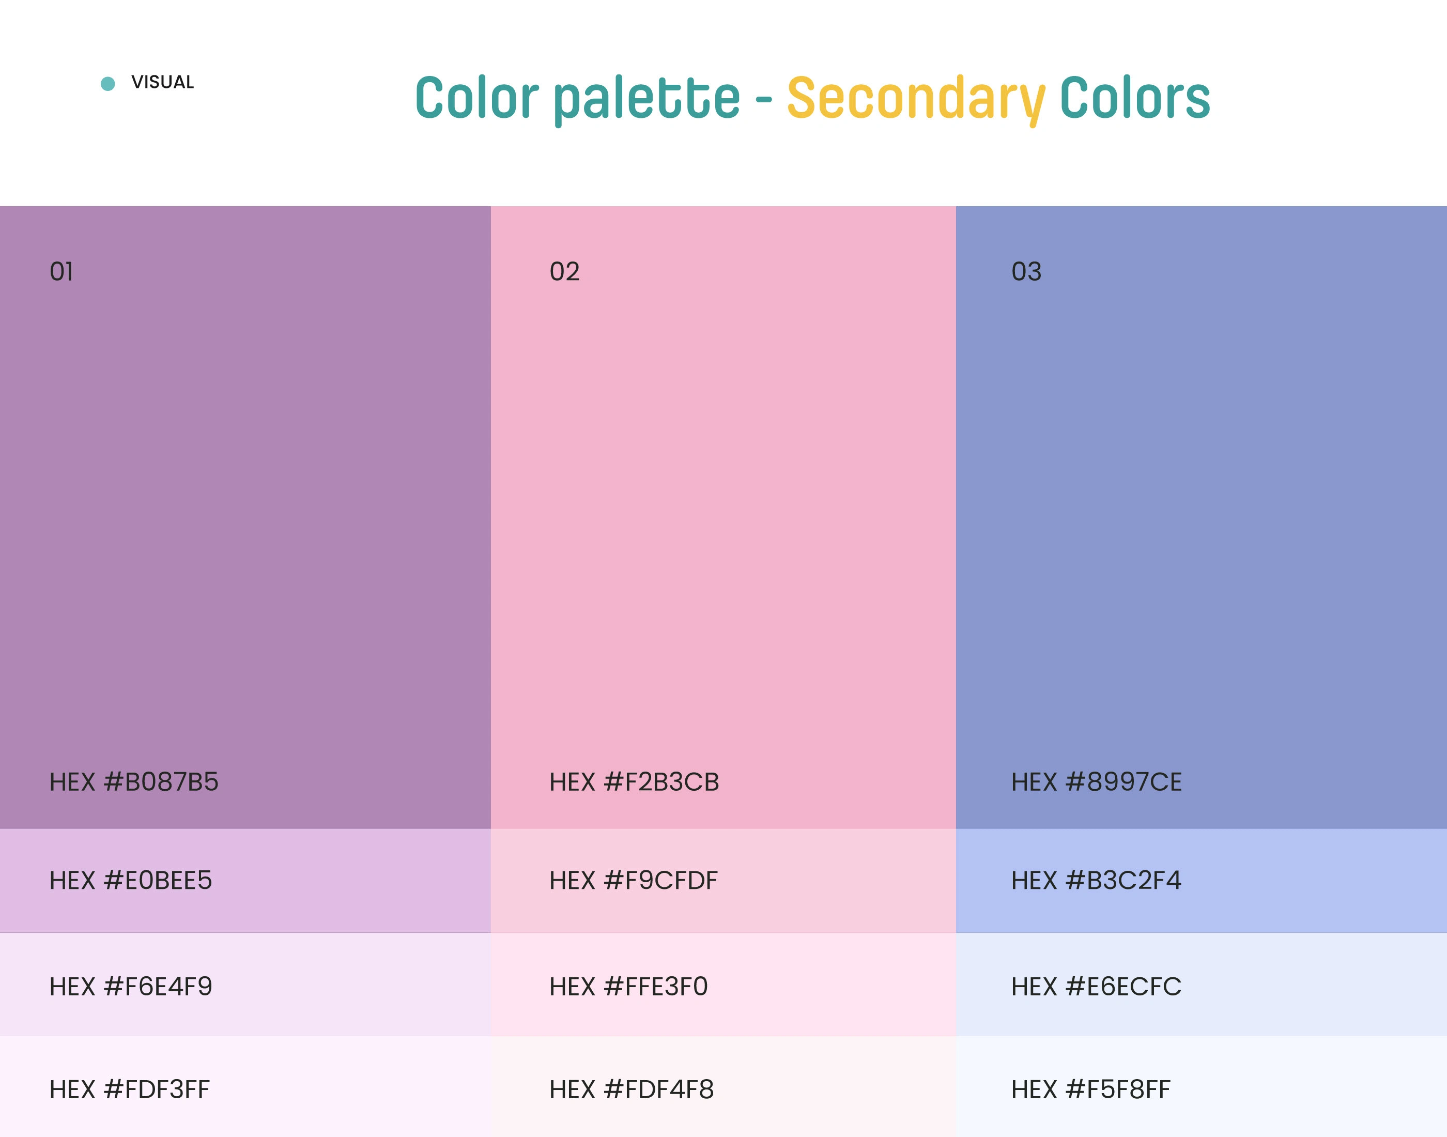The height and width of the screenshot is (1137, 1447).
Task: Click the teal dot beside VISUAL
Action: coord(108,83)
